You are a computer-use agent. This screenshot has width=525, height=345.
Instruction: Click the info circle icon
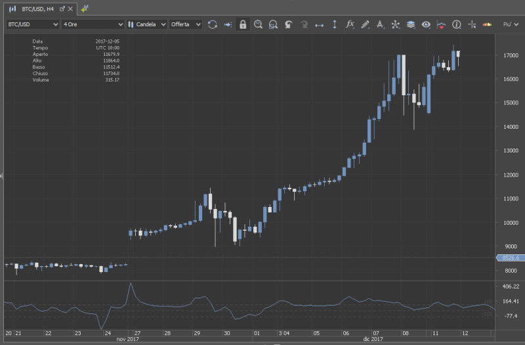(x=456, y=24)
